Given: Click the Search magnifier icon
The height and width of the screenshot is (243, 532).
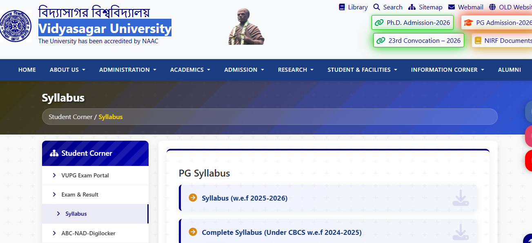Looking at the screenshot, I should click(x=377, y=7).
